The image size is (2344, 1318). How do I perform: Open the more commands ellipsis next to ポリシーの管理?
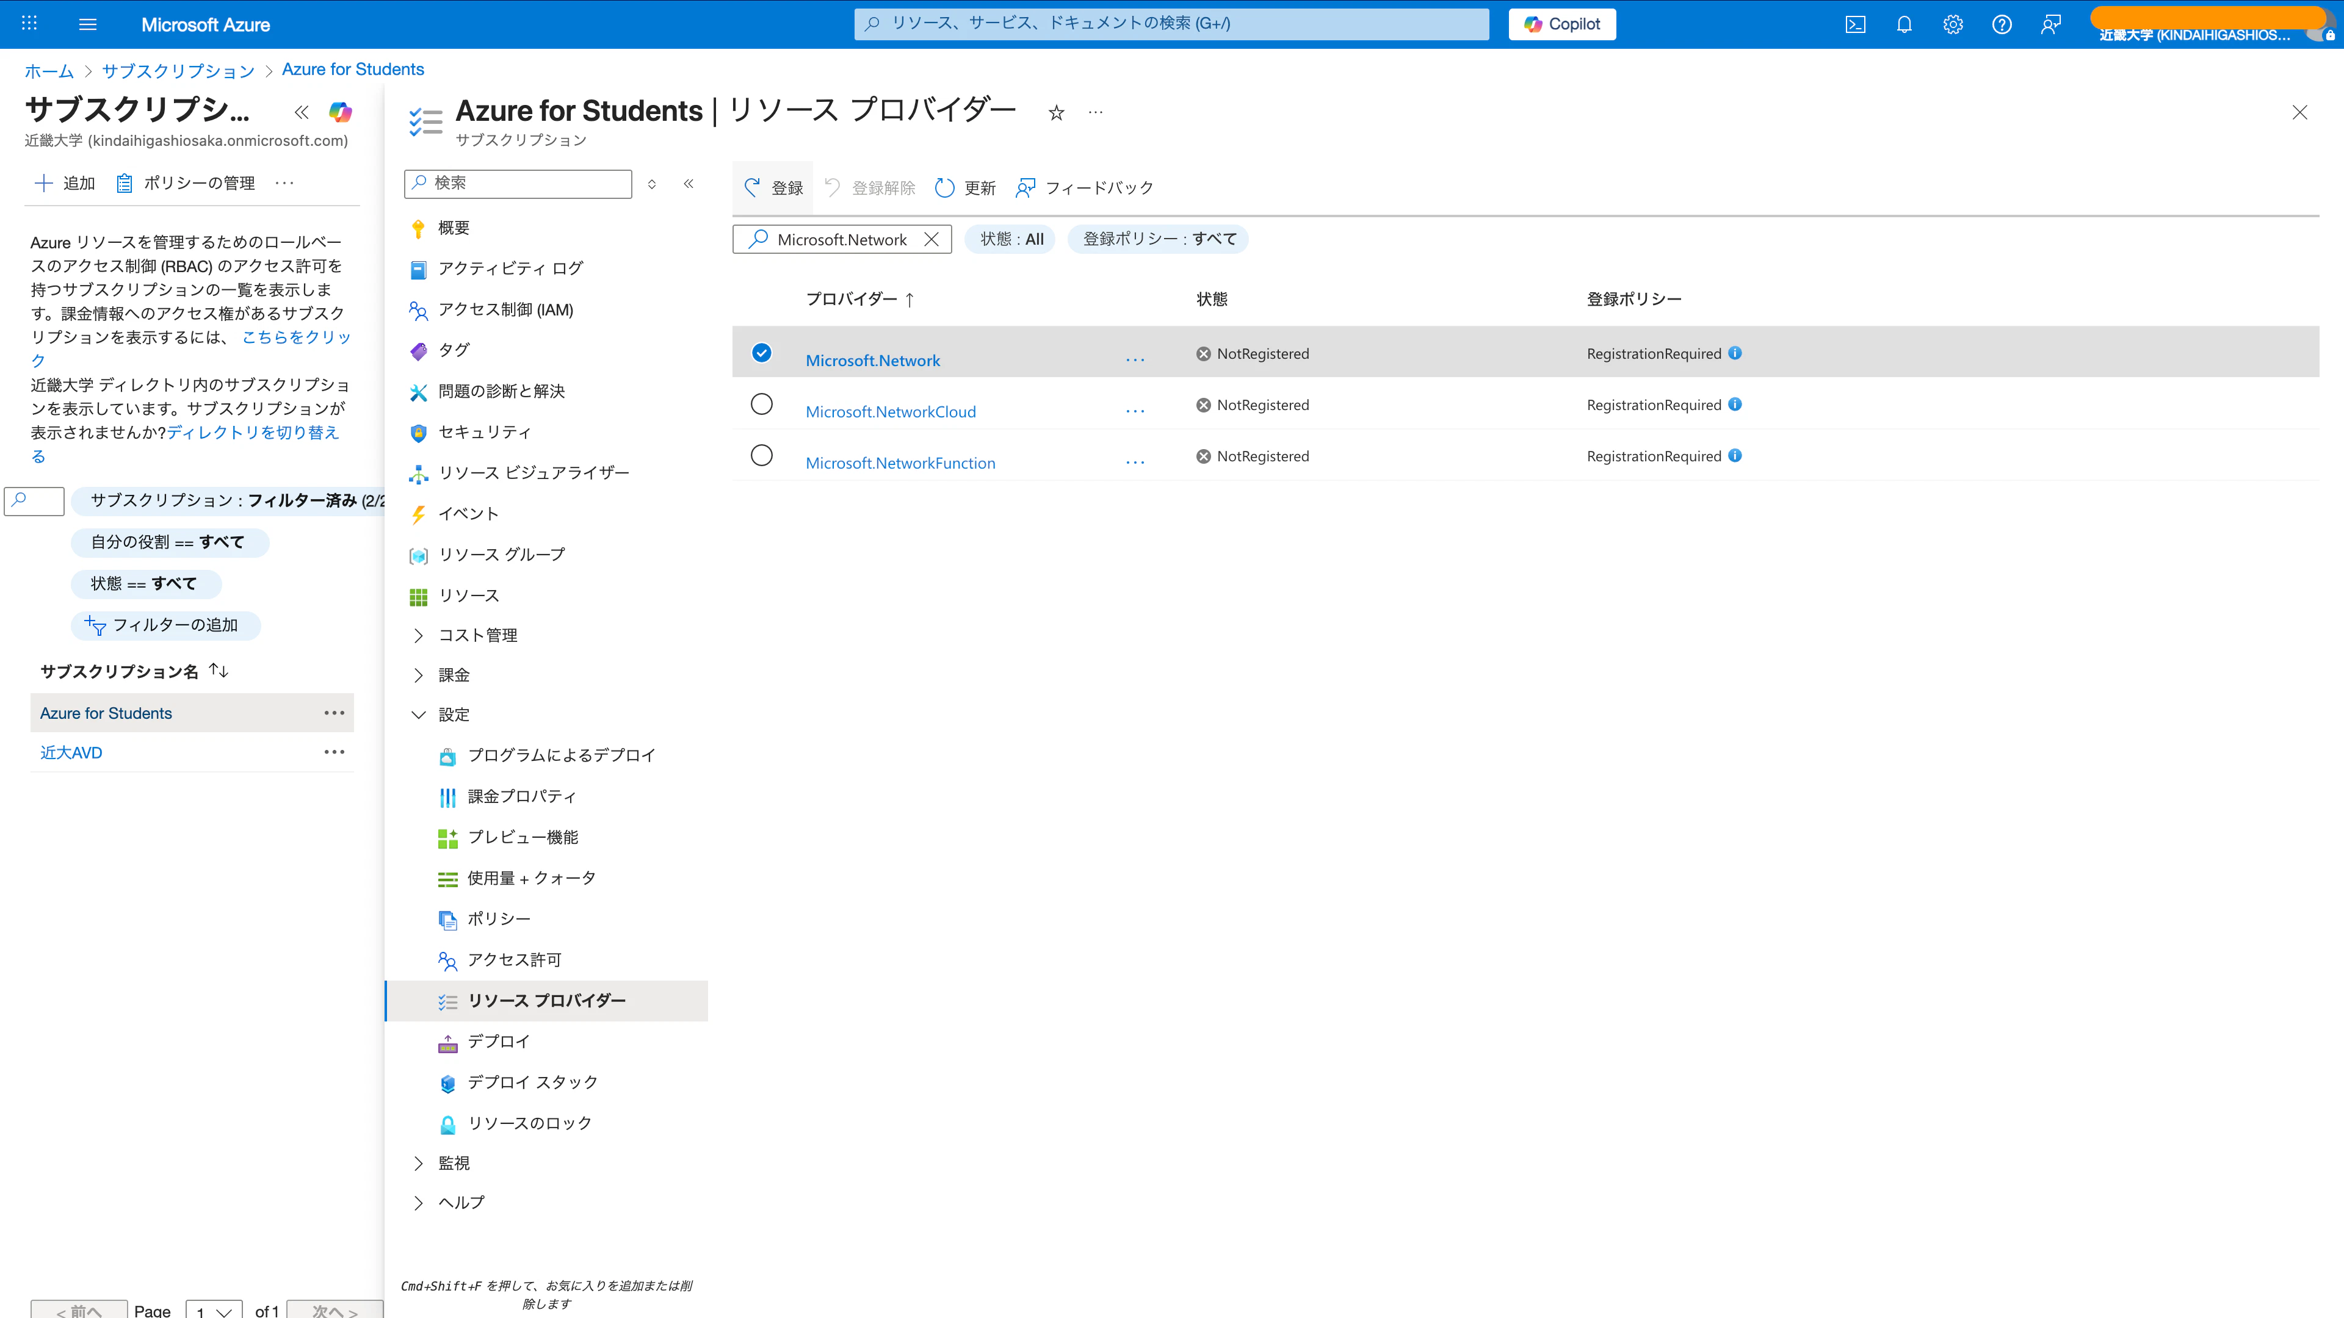pos(285,183)
